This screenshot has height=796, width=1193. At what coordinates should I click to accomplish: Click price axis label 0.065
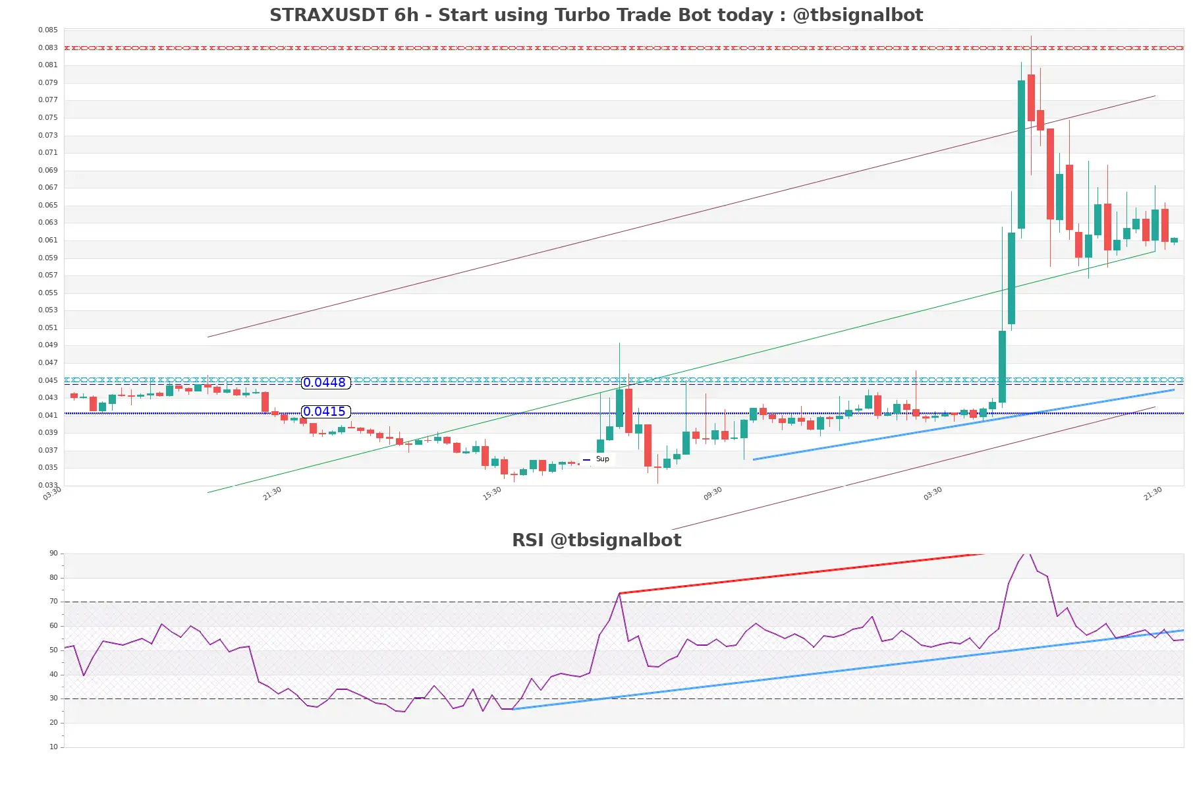(47, 206)
